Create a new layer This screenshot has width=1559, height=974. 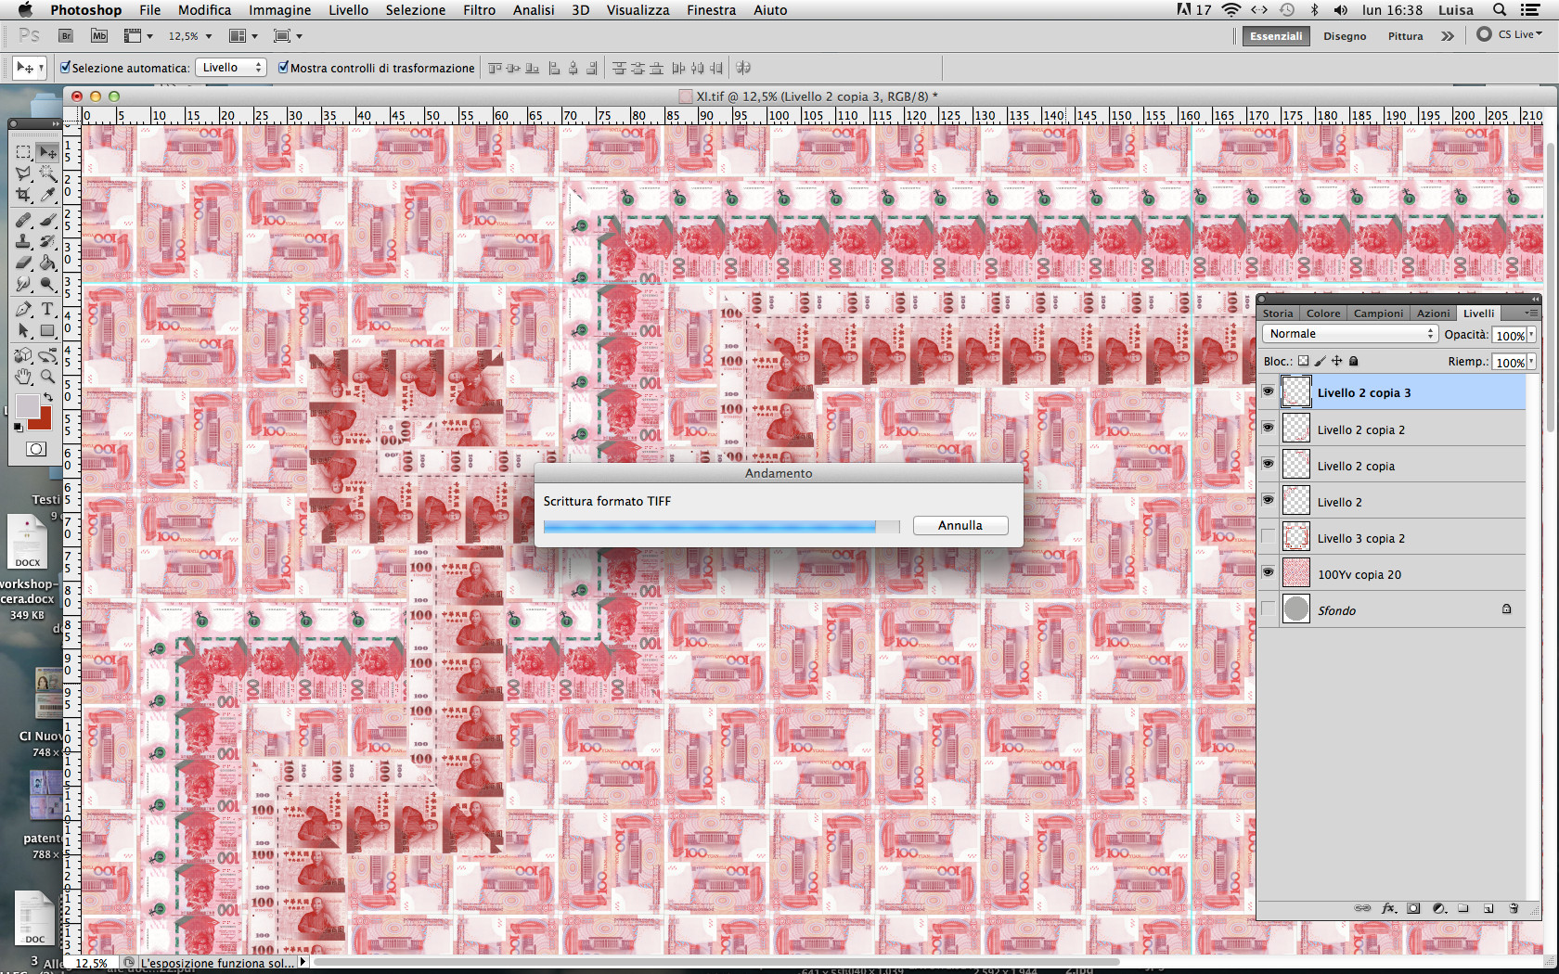pyautogui.click(x=1488, y=908)
